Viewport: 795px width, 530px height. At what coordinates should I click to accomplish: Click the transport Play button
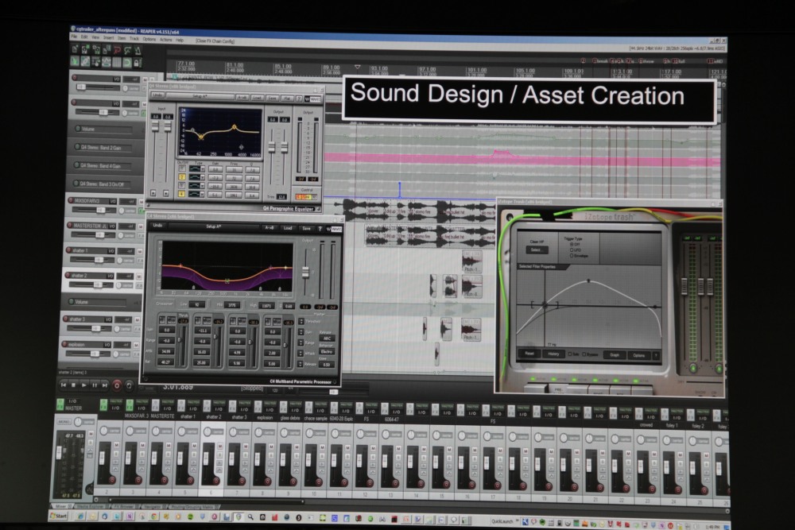pos(84,385)
